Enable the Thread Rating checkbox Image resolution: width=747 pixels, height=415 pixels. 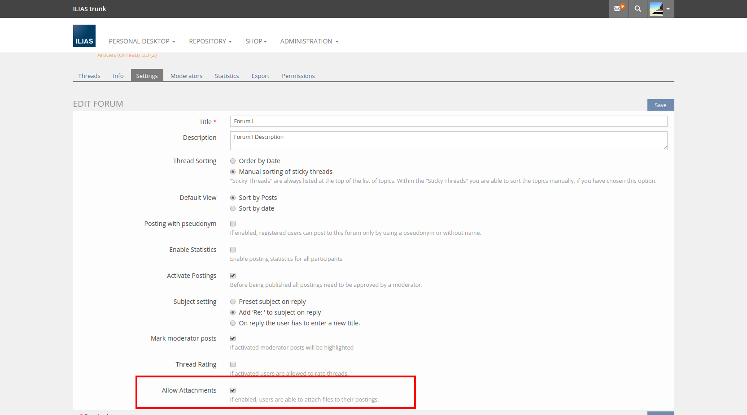233,364
